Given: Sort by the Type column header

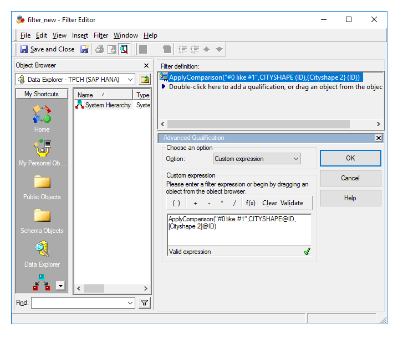Looking at the screenshot, I should (x=142, y=95).
